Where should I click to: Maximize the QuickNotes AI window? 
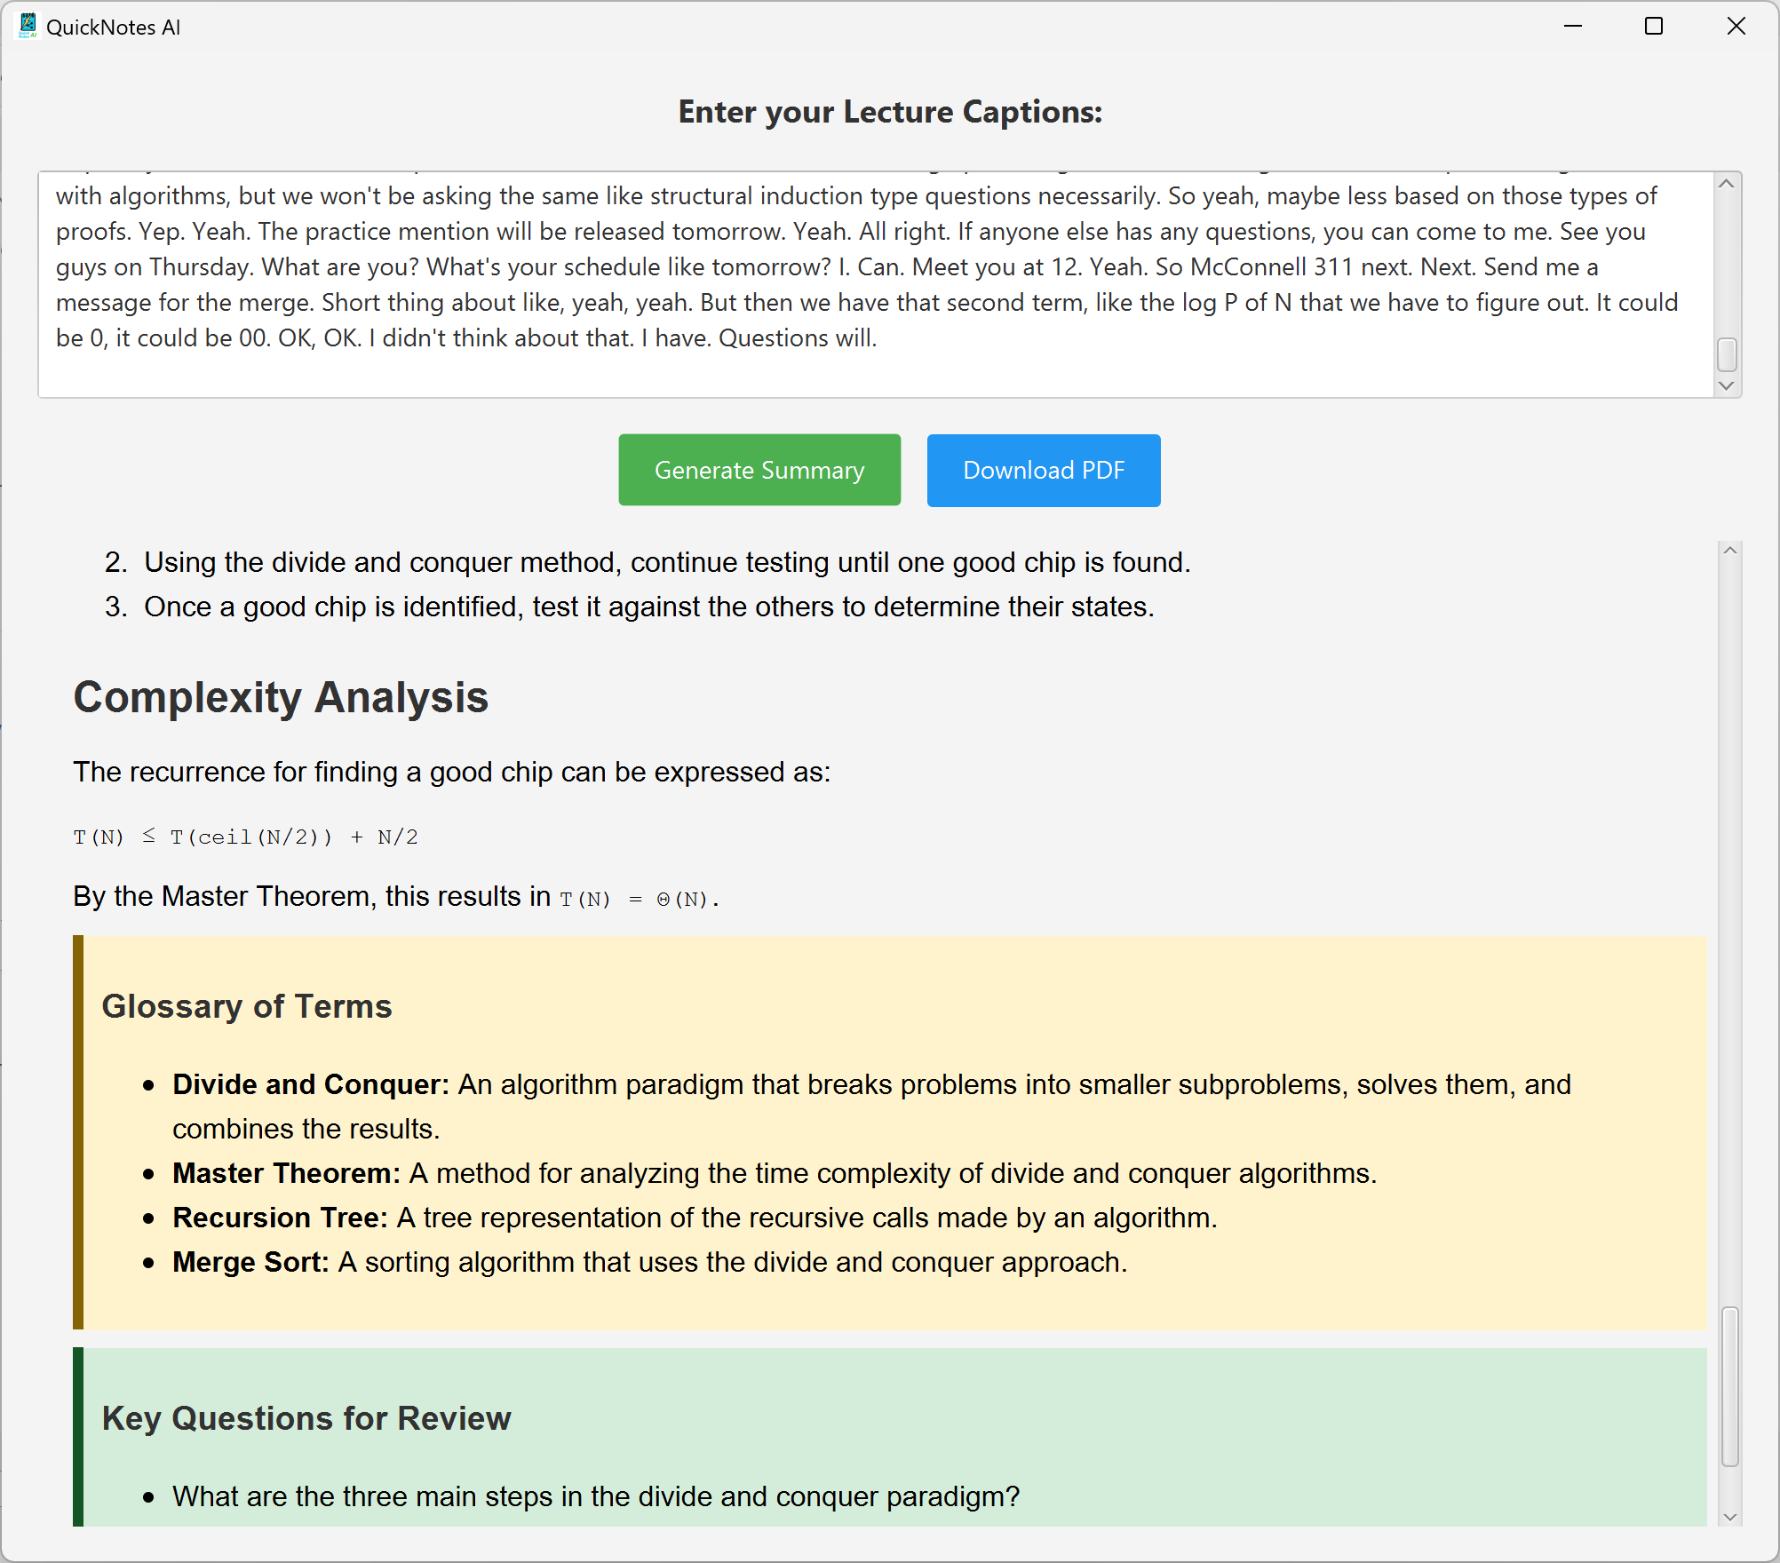point(1653,27)
